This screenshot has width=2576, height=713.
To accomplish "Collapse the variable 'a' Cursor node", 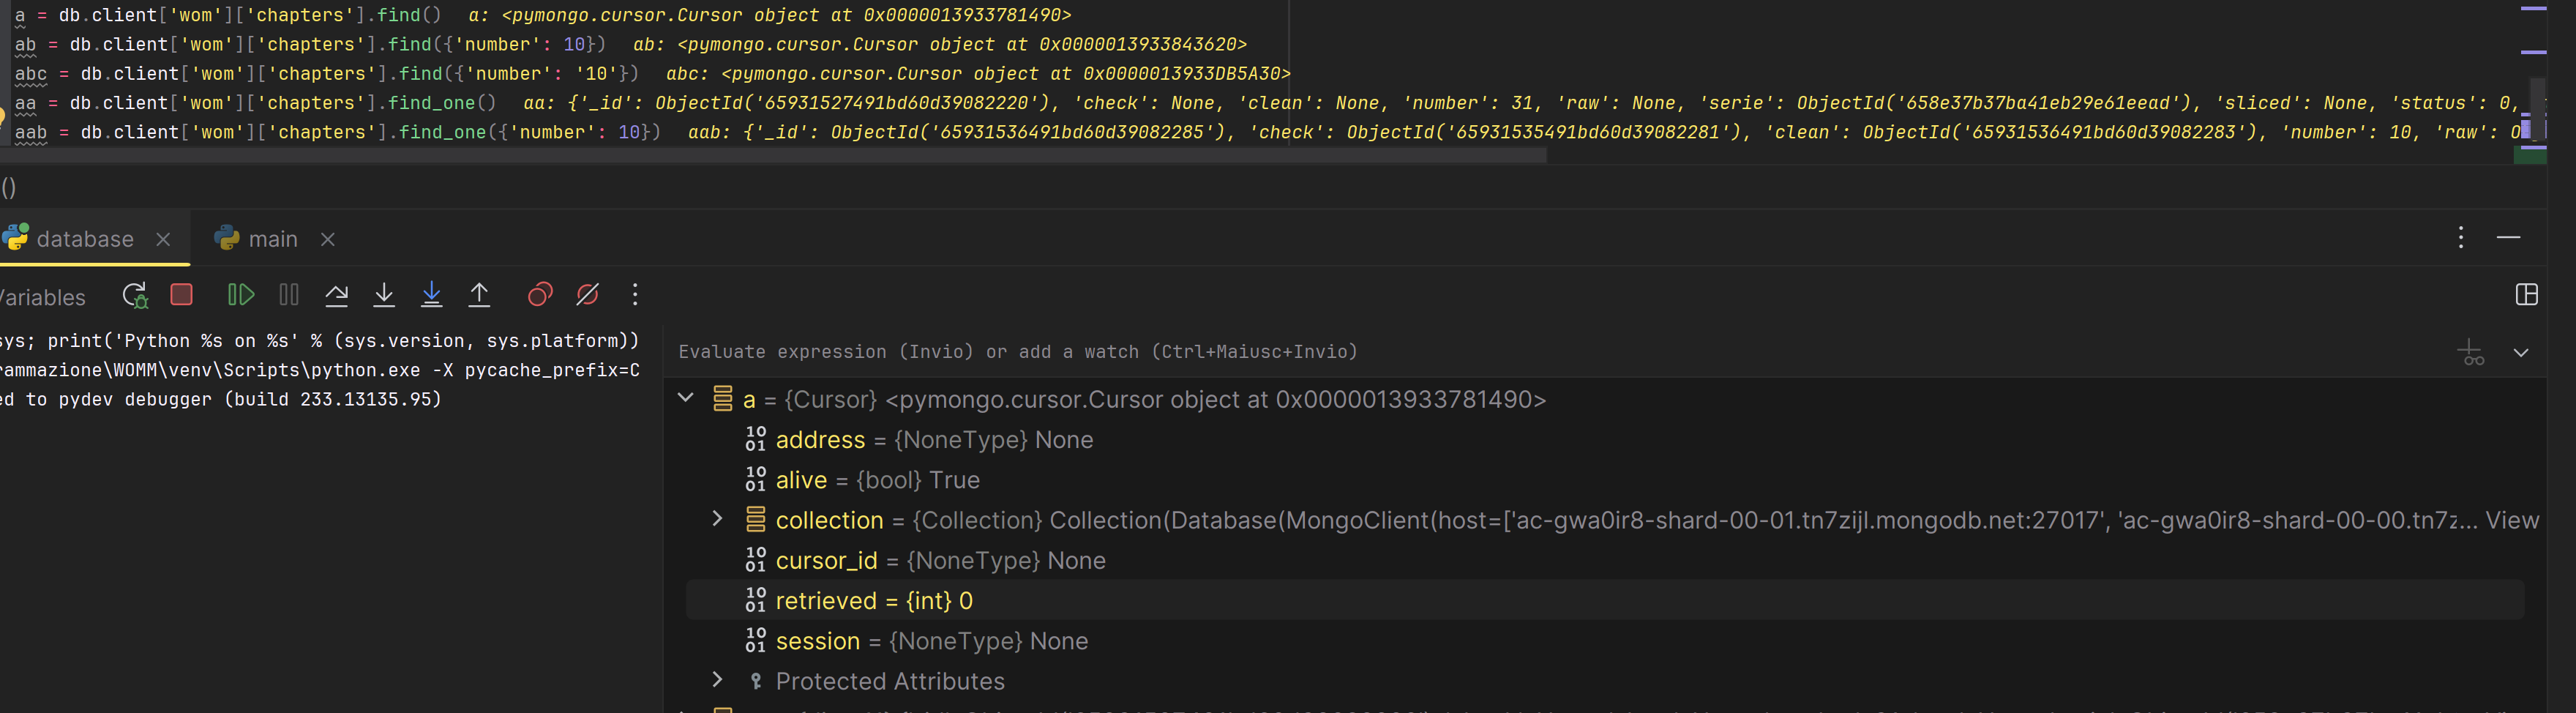I will [x=686, y=398].
